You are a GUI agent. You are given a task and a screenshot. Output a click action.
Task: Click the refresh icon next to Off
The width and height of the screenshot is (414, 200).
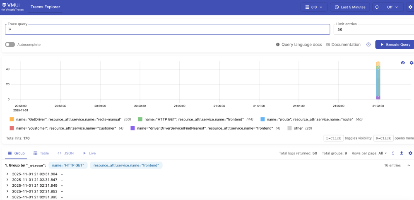[377, 7]
